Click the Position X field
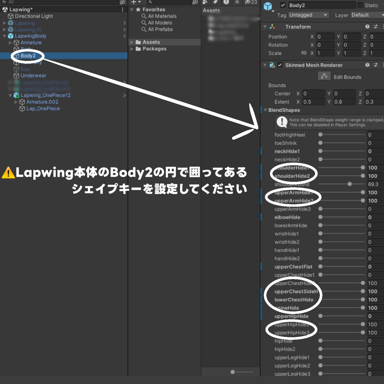The height and width of the screenshot is (384, 384). (325, 36)
